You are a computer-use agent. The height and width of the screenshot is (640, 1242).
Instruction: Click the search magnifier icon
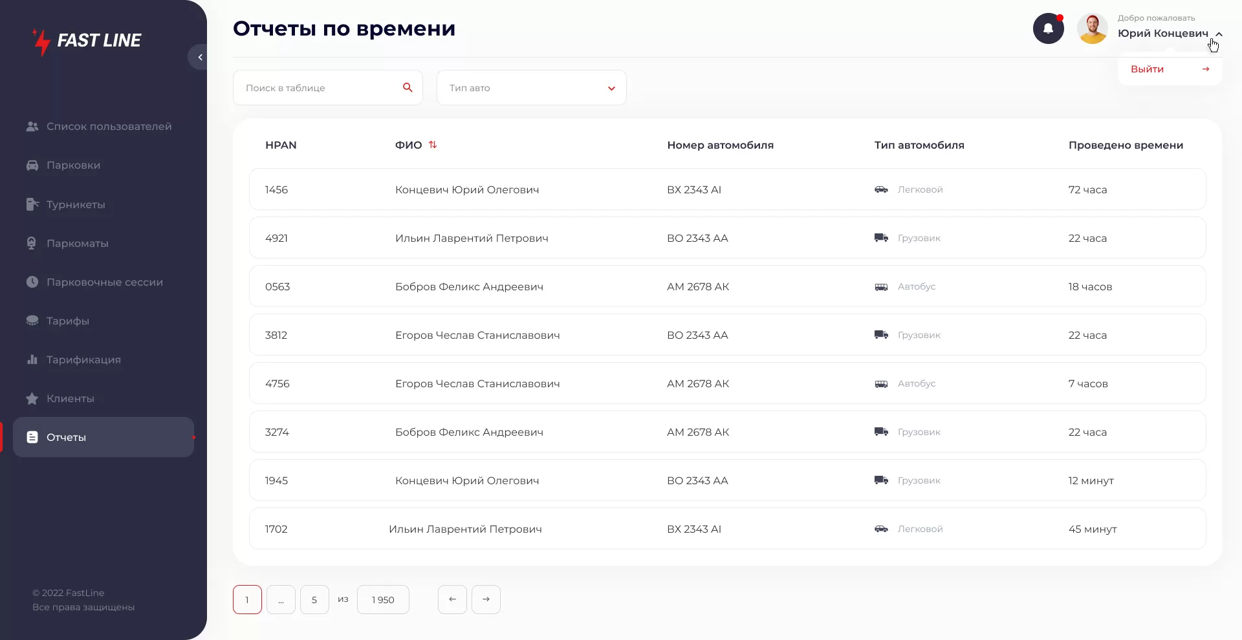pos(408,87)
